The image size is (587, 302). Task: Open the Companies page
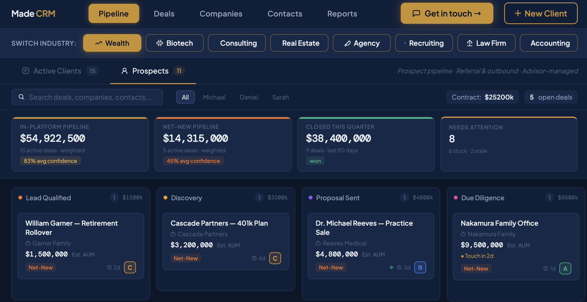pyautogui.click(x=221, y=14)
